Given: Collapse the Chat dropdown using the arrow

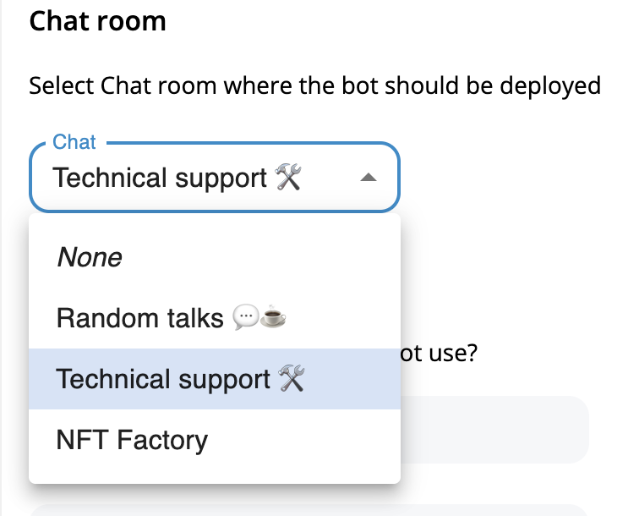Looking at the screenshot, I should tap(369, 178).
